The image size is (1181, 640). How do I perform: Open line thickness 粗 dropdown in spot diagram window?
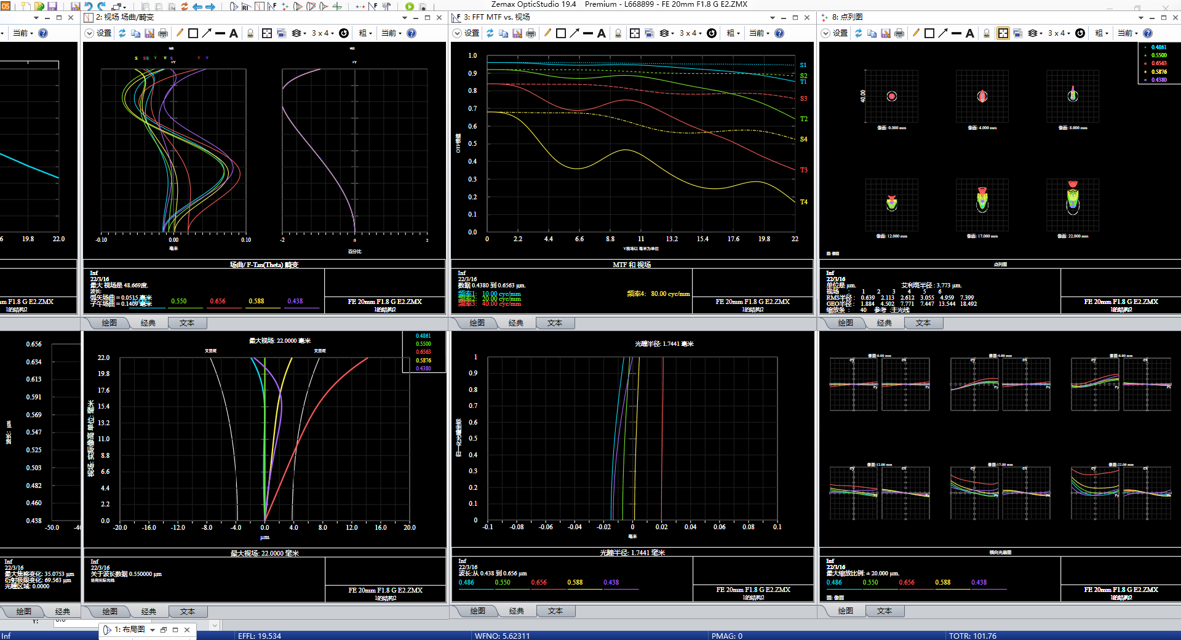pyautogui.click(x=1102, y=33)
